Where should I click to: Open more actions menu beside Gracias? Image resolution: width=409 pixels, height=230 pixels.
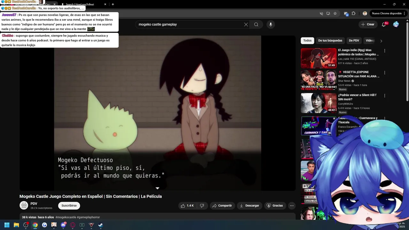[292, 206]
